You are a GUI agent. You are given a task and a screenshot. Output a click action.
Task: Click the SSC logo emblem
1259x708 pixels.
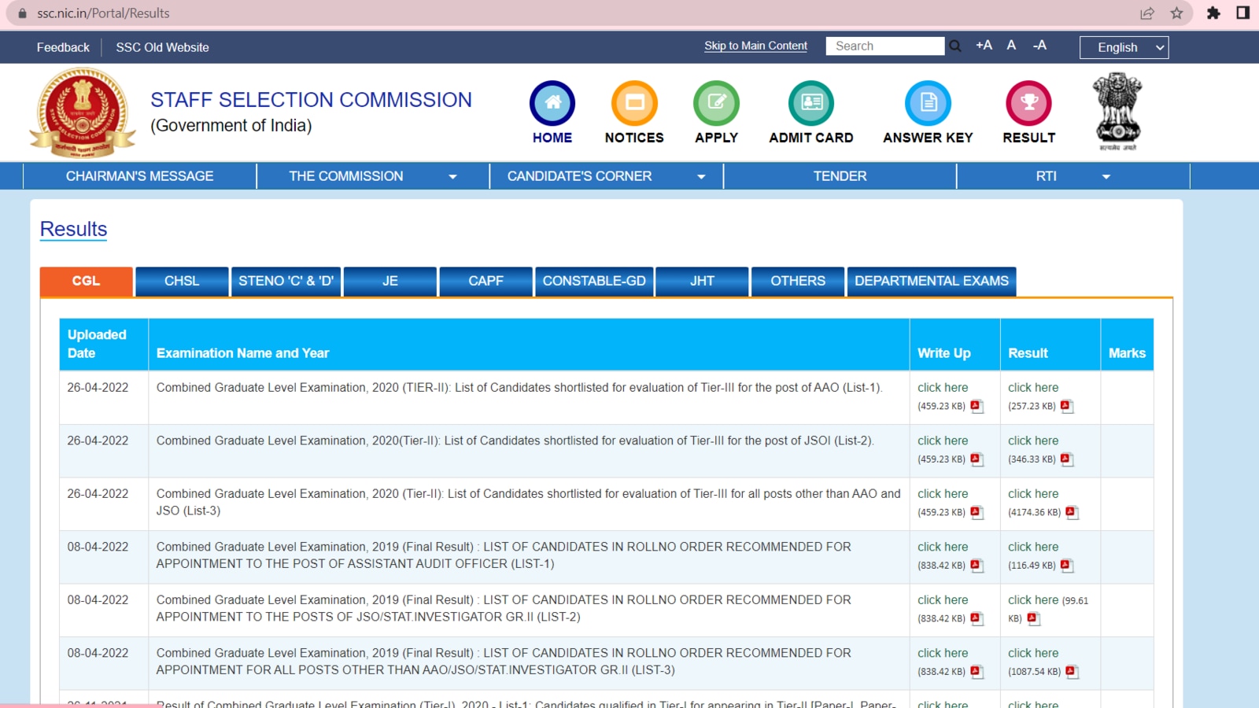point(83,113)
